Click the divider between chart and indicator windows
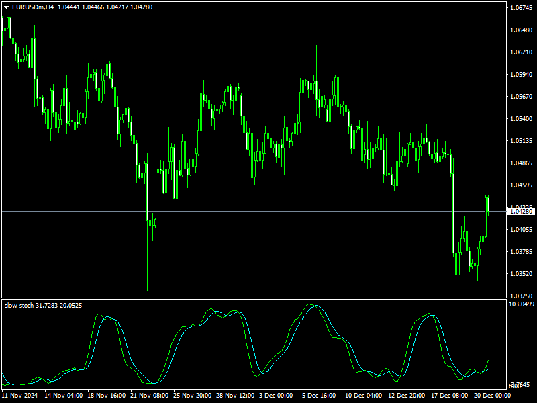Screen dimensions: 537x403 [268, 298]
